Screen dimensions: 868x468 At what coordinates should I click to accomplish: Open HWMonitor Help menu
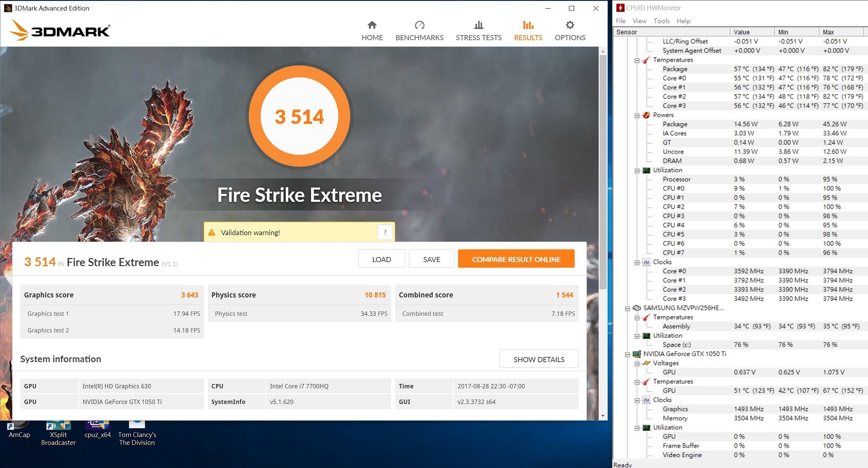click(x=684, y=21)
